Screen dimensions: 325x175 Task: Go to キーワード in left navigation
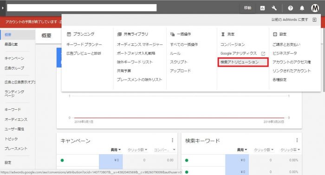tap(13, 110)
